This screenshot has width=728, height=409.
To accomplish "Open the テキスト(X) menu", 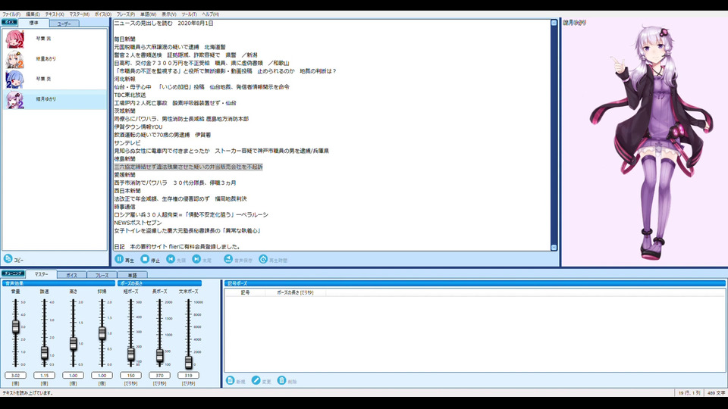I will click(55, 14).
